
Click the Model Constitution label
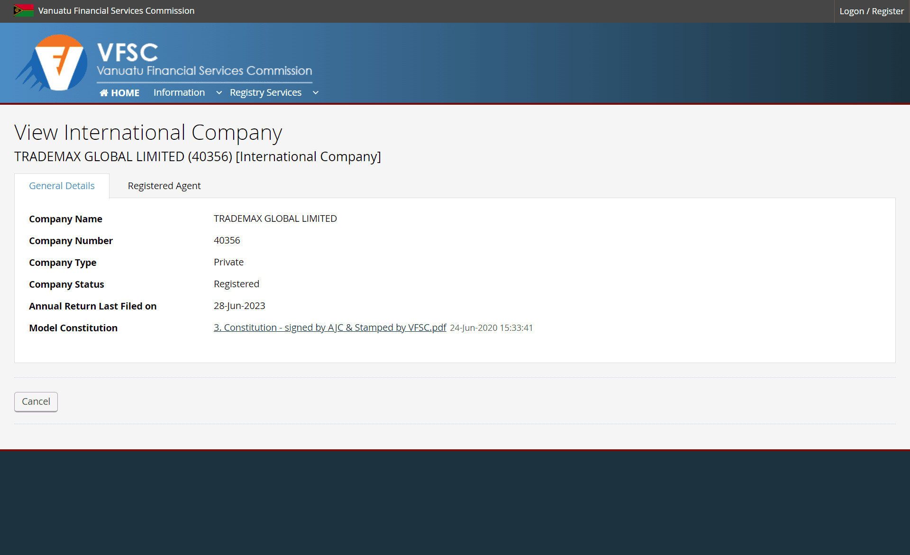coord(73,328)
